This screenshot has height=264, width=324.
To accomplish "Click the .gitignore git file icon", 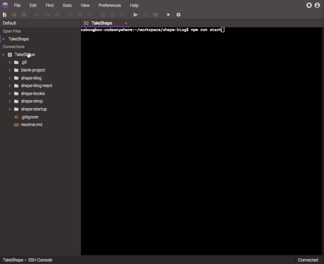I will click(x=16, y=117).
